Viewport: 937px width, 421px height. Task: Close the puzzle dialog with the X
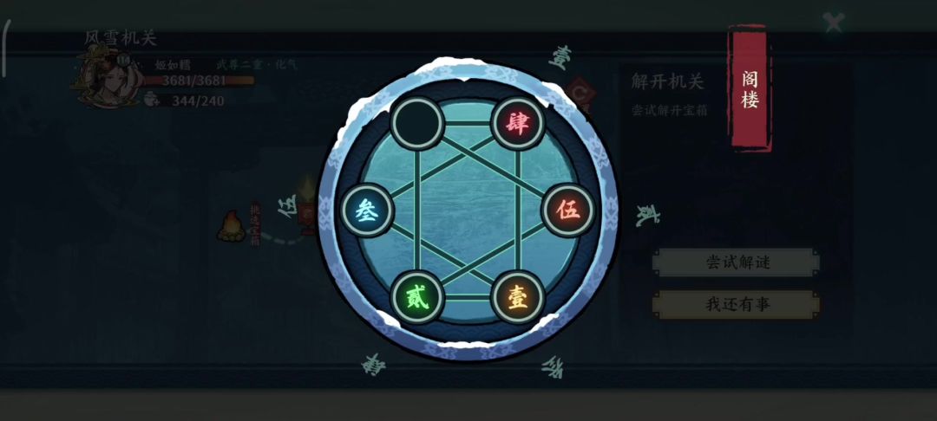pyautogui.click(x=833, y=23)
